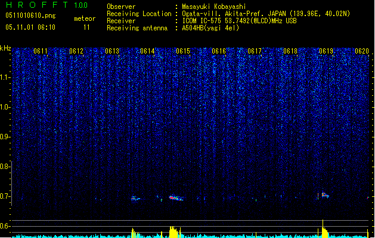This screenshot has height=238, width=375.
Task: Click the 0620 time marker
Action: pyautogui.click(x=362, y=51)
